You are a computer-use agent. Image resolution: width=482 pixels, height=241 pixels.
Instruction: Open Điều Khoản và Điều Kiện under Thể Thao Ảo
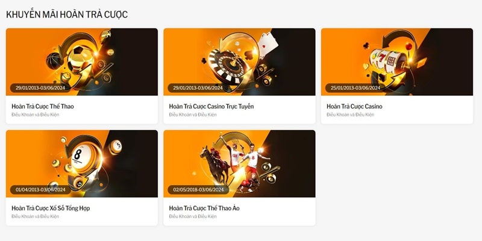(x=193, y=216)
